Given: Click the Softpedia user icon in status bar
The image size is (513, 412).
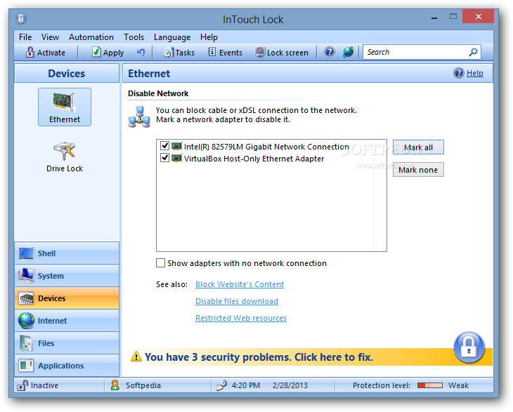Looking at the screenshot, I should 115,385.
